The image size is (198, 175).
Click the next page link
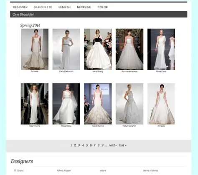(112, 145)
